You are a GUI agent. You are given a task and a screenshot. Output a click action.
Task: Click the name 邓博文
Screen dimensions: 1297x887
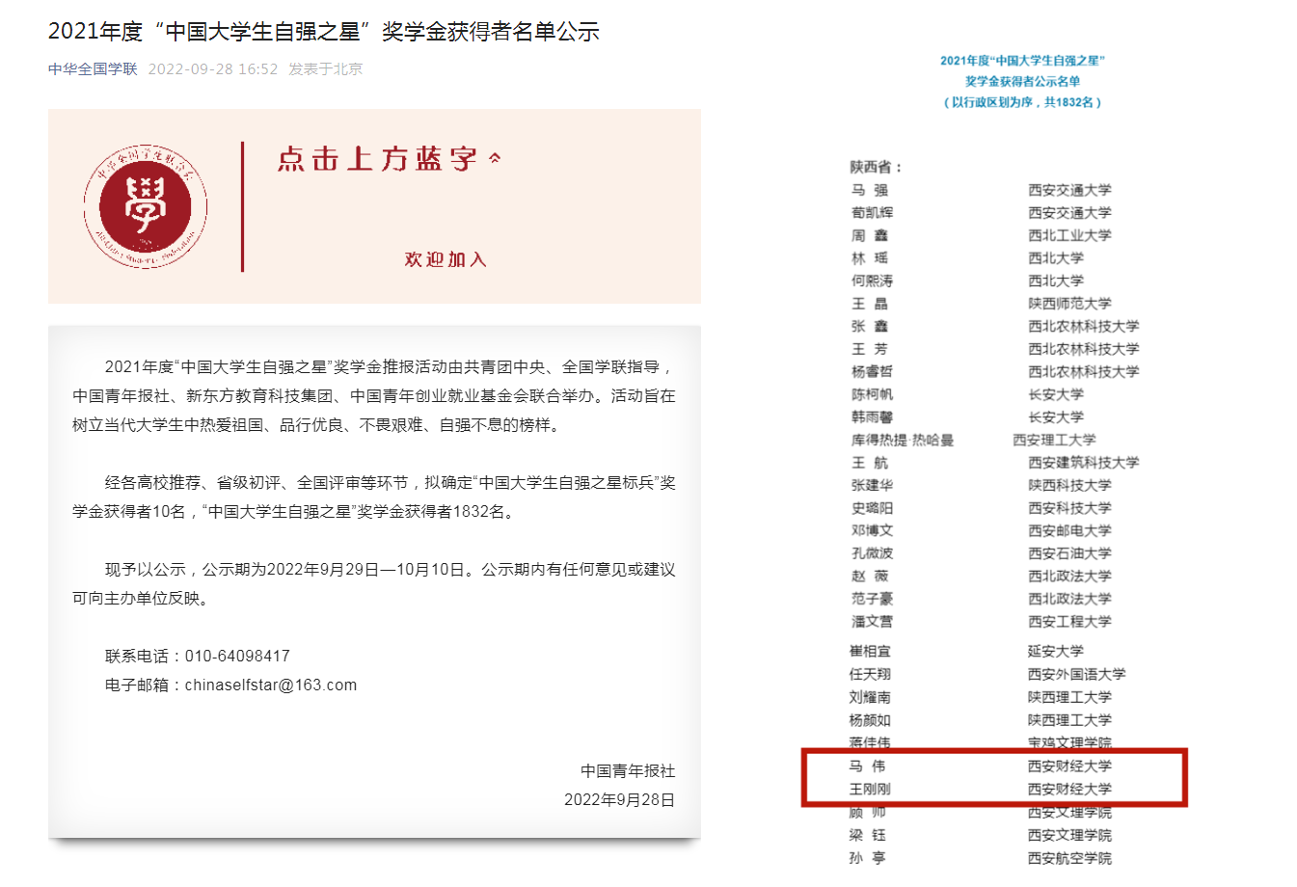pyautogui.click(x=872, y=530)
